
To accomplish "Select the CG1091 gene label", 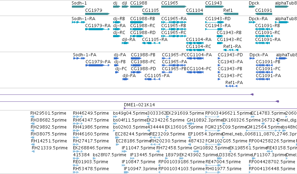I will [263, 10].
